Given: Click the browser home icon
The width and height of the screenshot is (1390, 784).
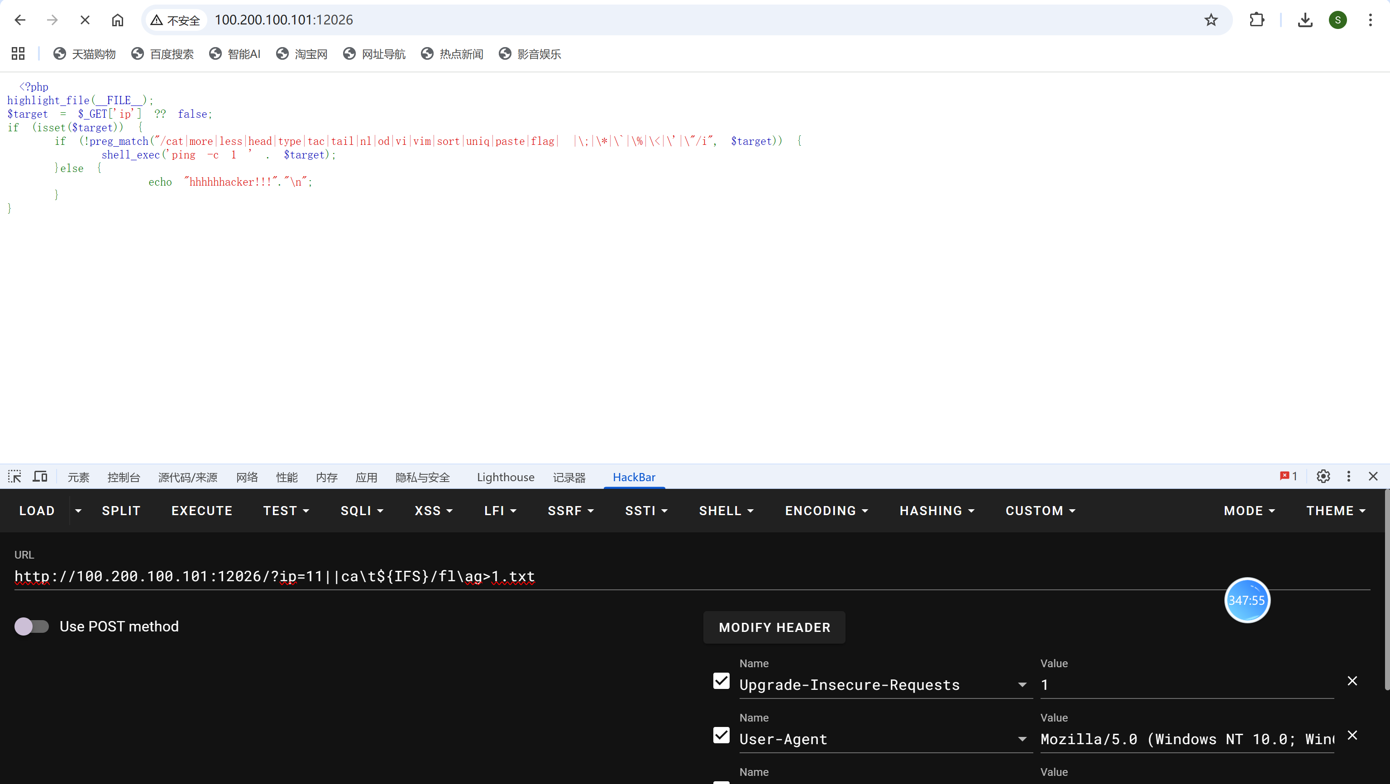Looking at the screenshot, I should coord(118,20).
